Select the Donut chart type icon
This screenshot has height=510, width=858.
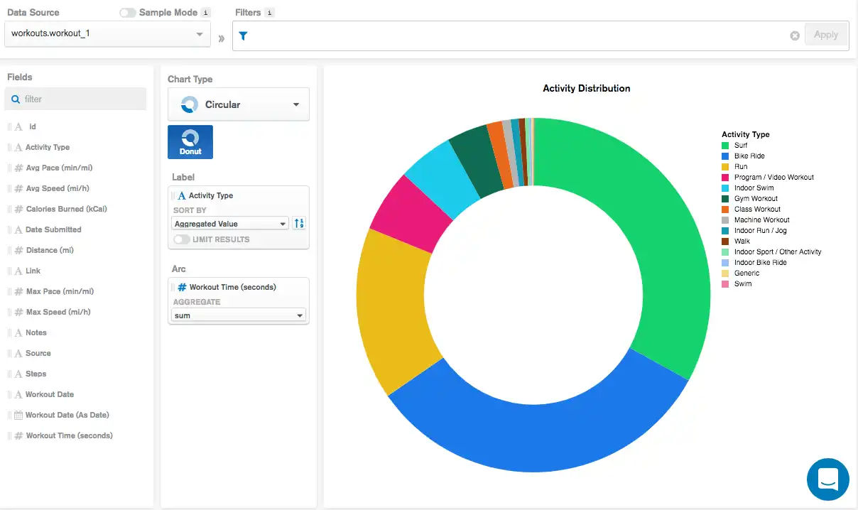coord(190,141)
